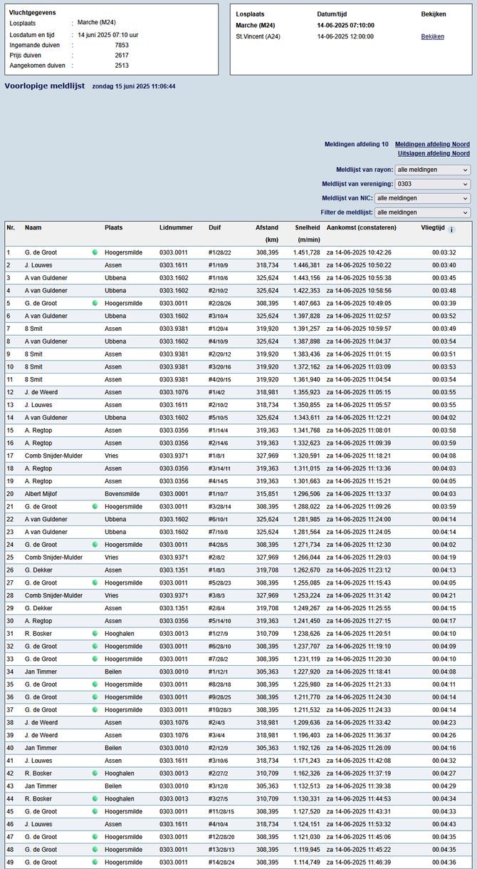This screenshot has width=477, height=869.
Task: Click R. Bosker's green dot in row 42
Action: coord(95,773)
